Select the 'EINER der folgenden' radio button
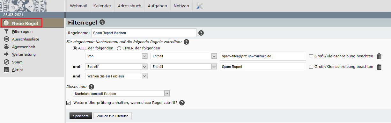The image size is (391, 123). (x=119, y=48)
